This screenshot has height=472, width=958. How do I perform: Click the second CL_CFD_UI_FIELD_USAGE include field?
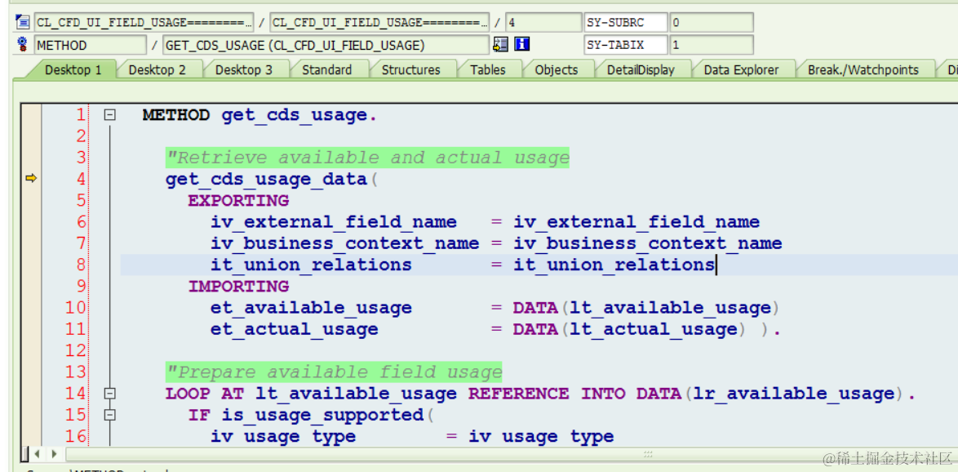pyautogui.click(x=379, y=23)
